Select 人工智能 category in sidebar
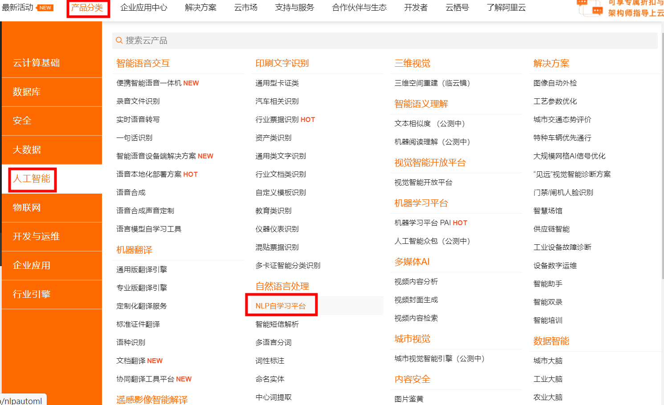664x405 pixels. (52, 178)
